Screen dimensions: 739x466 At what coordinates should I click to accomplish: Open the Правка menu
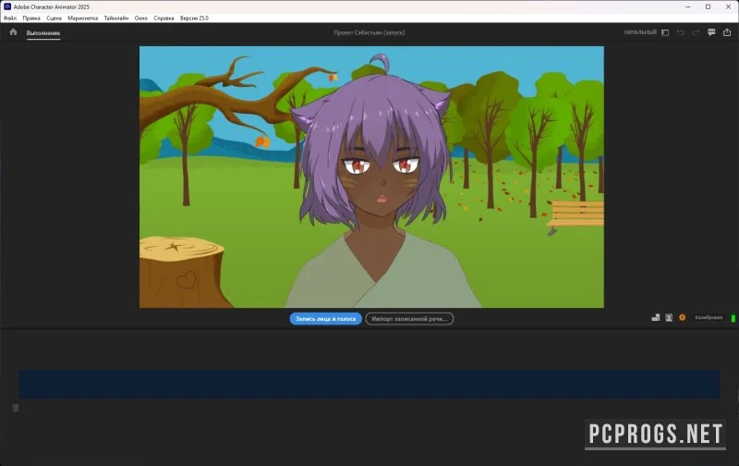click(x=31, y=18)
